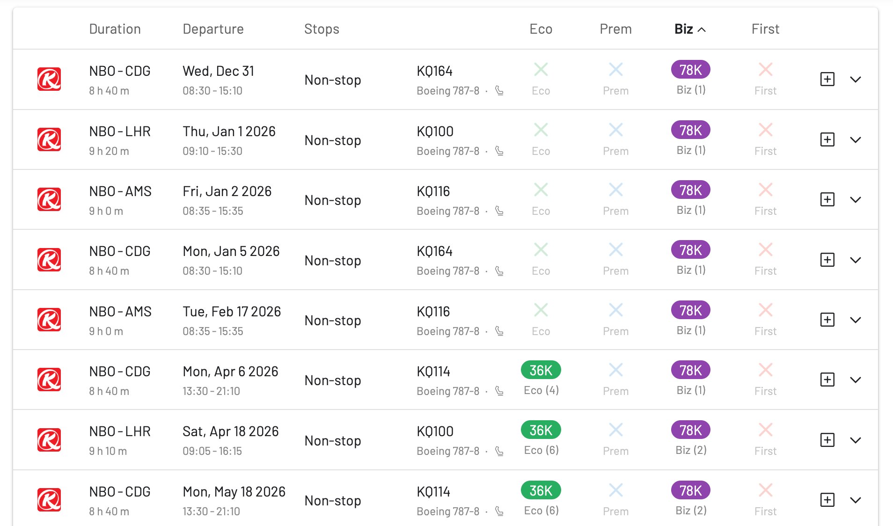Image resolution: width=893 pixels, height=526 pixels.
Task: Click the green 36K badge on the May 18 KQ114 flight
Action: tap(540, 490)
